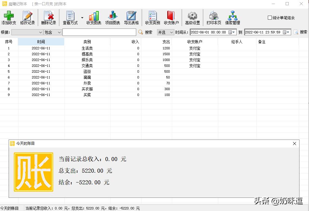The height and width of the screenshot is (211, 309).
Task: Open the 包含 condition dropdown
Action: click(53, 32)
